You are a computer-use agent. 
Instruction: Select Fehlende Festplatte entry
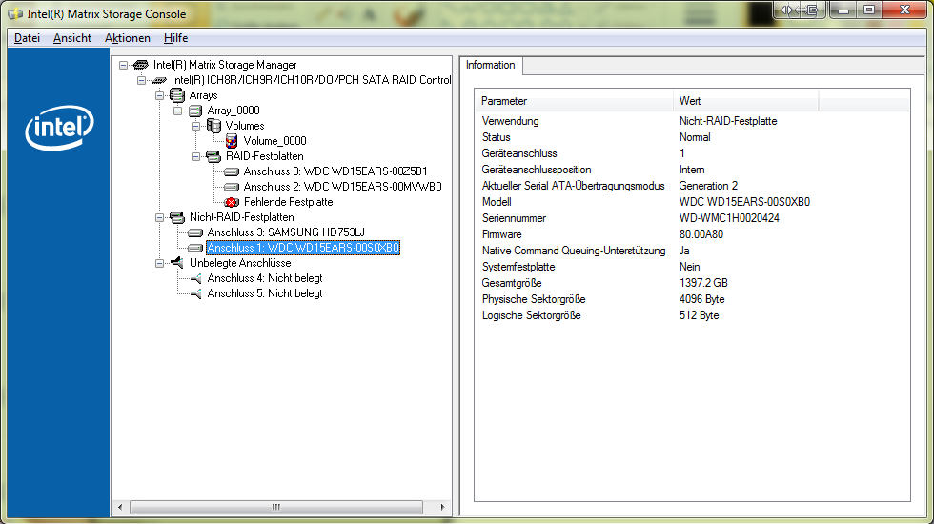(x=288, y=202)
